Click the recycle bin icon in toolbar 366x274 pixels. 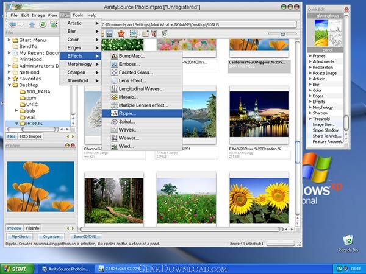tap(165, 34)
